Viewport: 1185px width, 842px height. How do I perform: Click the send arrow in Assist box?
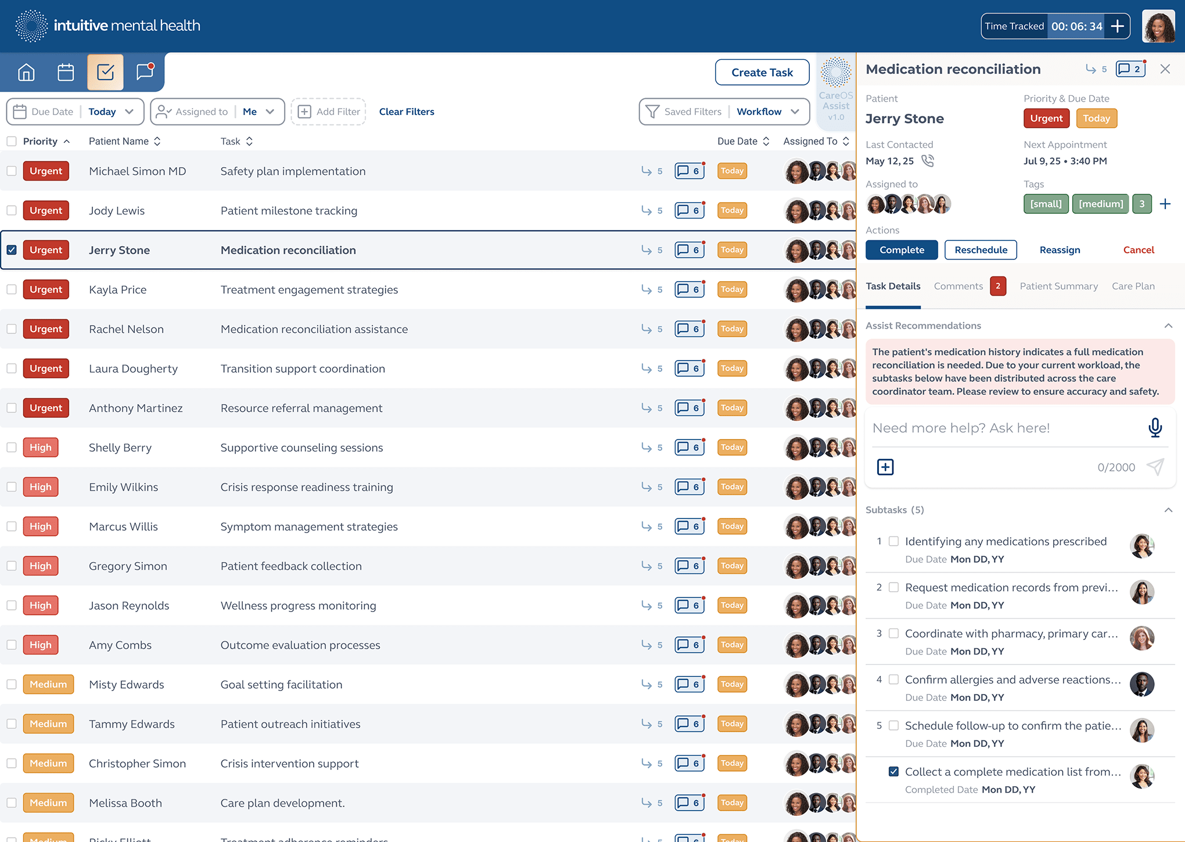1155,467
